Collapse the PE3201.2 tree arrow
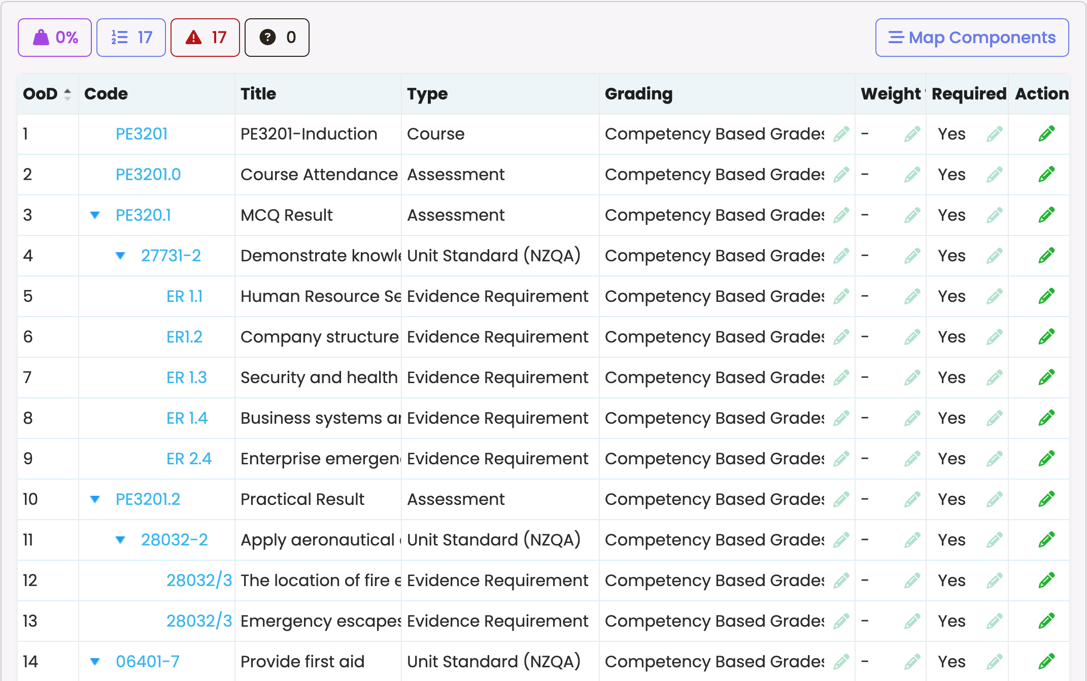The height and width of the screenshot is (681, 1087). tap(95, 499)
